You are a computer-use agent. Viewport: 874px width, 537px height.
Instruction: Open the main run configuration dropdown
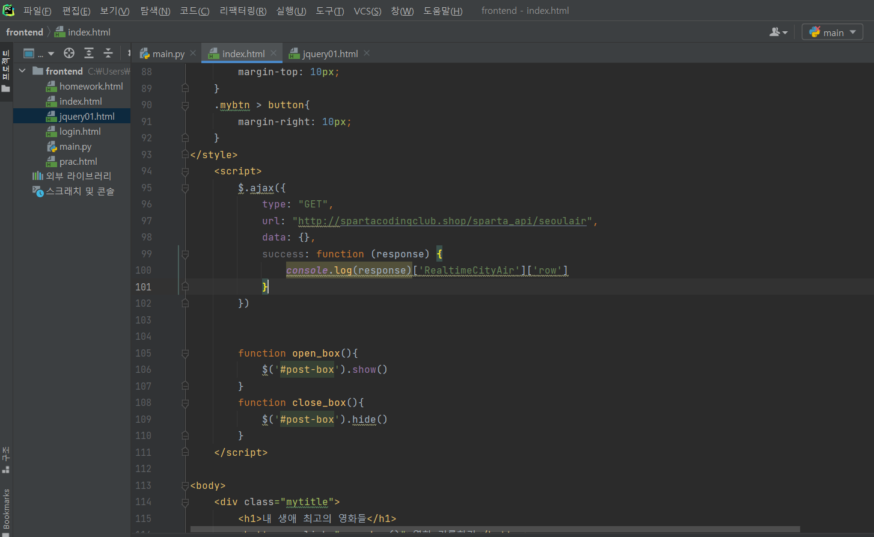point(833,32)
